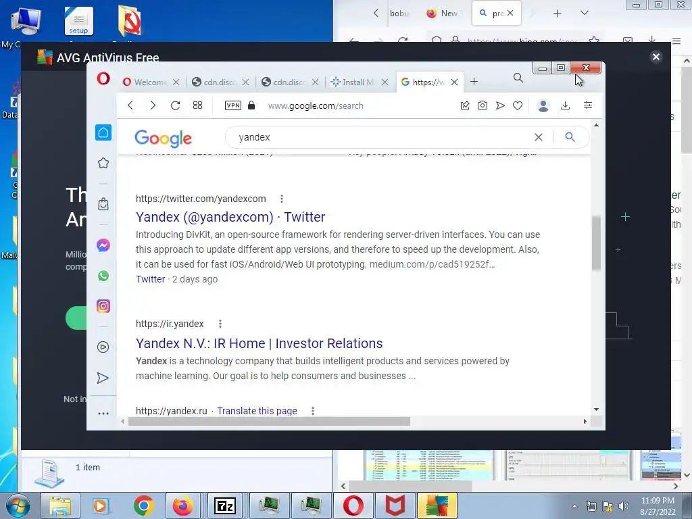Image resolution: width=692 pixels, height=519 pixels.
Task: Open Yandex N.V.: IR Home result
Action: (259, 343)
